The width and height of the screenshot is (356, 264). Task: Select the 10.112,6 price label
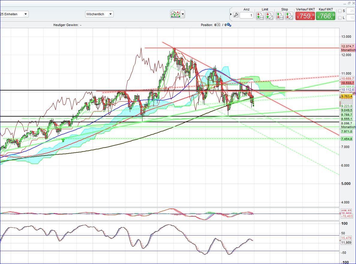point(348,90)
